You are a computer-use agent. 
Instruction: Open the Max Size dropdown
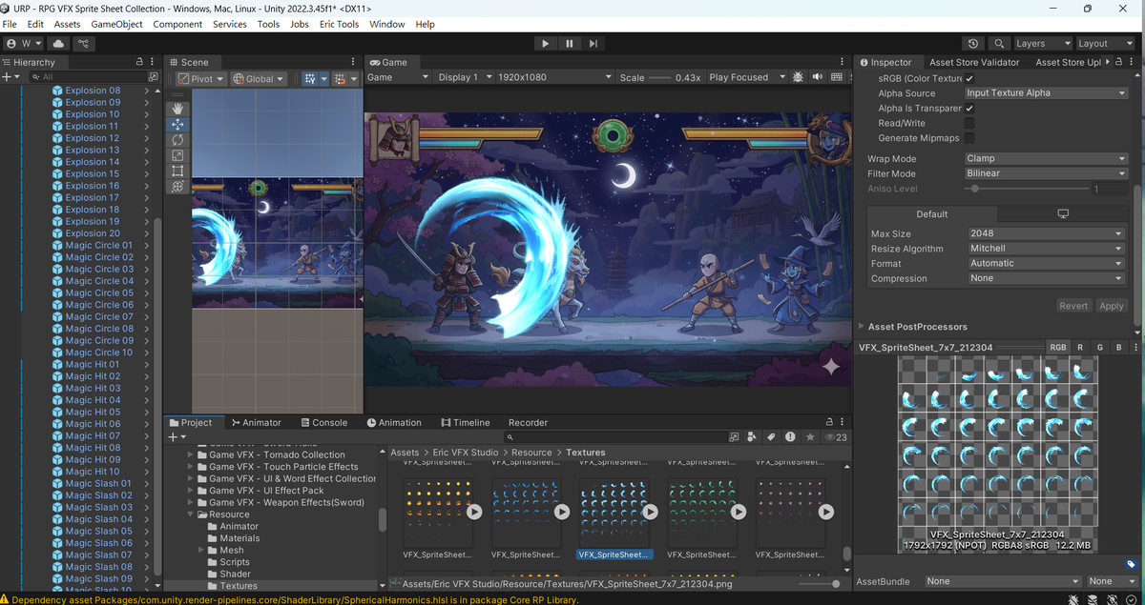click(1046, 233)
